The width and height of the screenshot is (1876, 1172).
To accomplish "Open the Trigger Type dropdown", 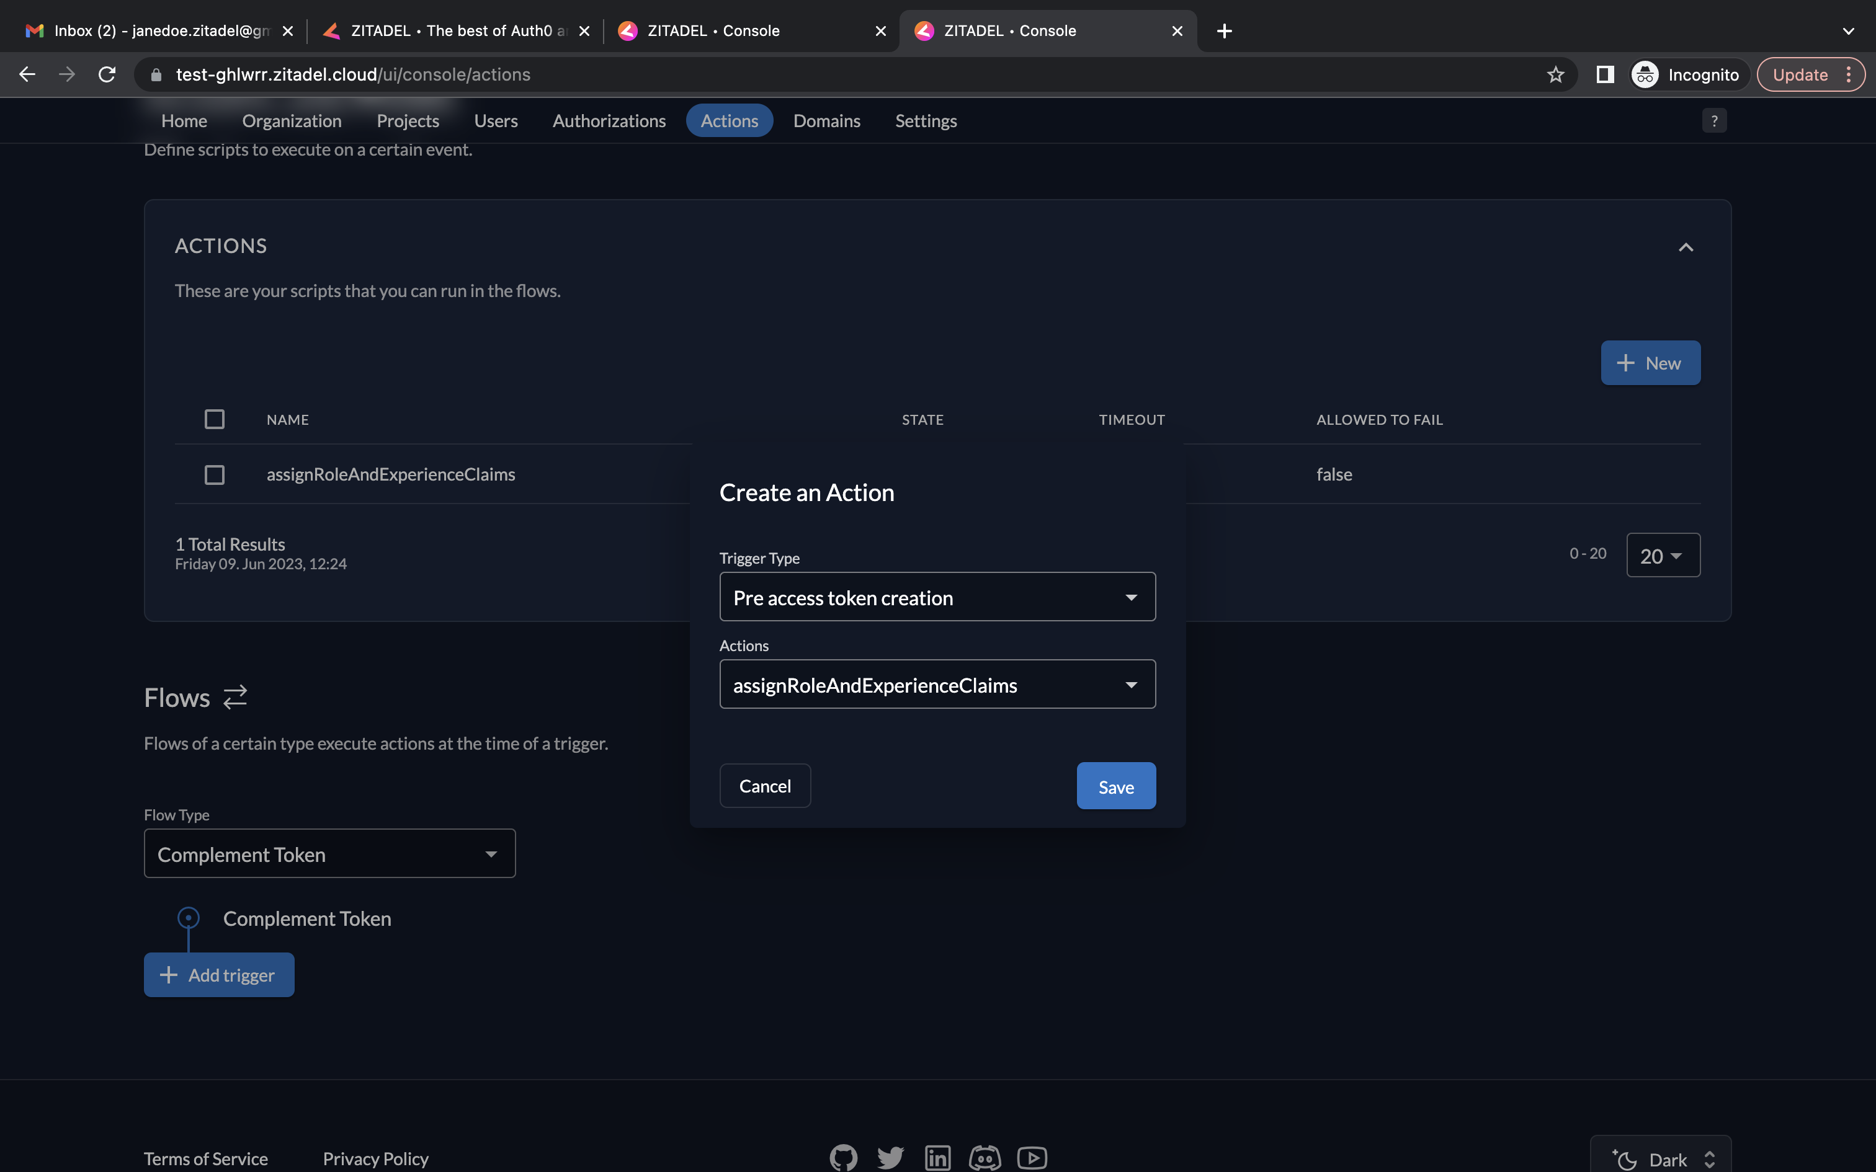I will (937, 597).
